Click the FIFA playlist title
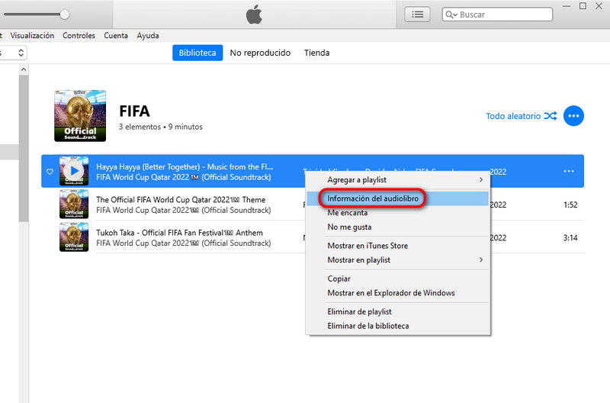Image resolution: width=610 pixels, height=403 pixels. [135, 111]
